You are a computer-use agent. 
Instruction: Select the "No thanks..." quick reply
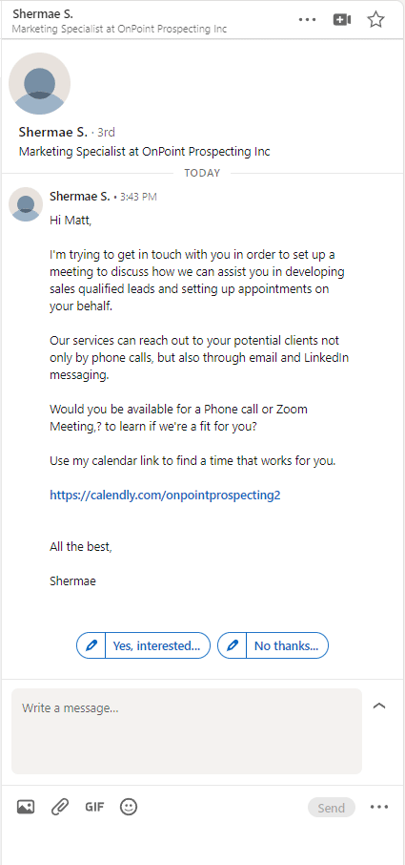[x=273, y=645]
